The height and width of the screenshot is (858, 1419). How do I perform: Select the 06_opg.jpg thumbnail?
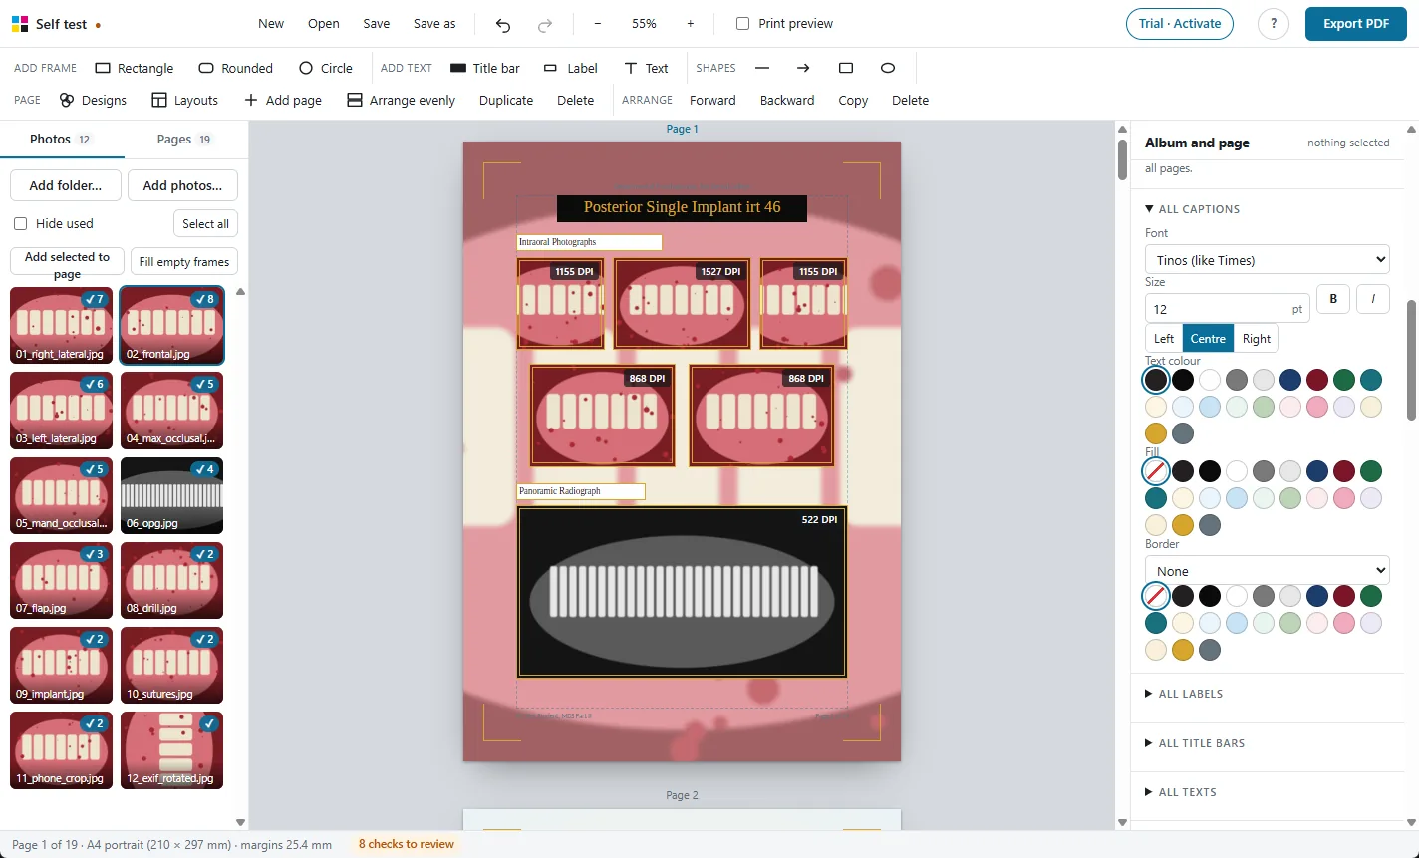click(x=171, y=495)
